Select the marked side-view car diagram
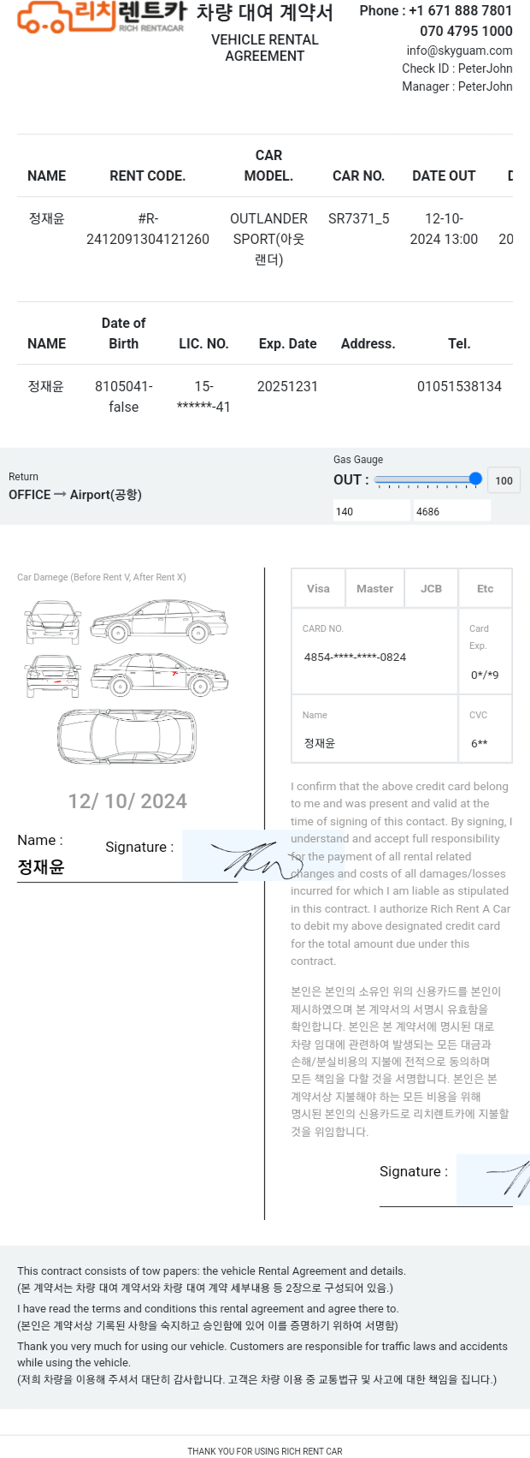Viewport: 530px width, 1458px height. point(160,675)
